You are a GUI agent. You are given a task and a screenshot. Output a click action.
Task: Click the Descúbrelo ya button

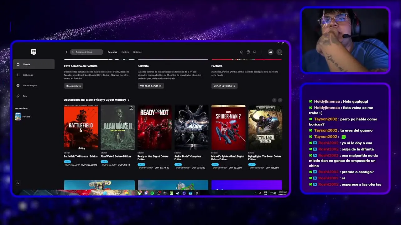74,86
